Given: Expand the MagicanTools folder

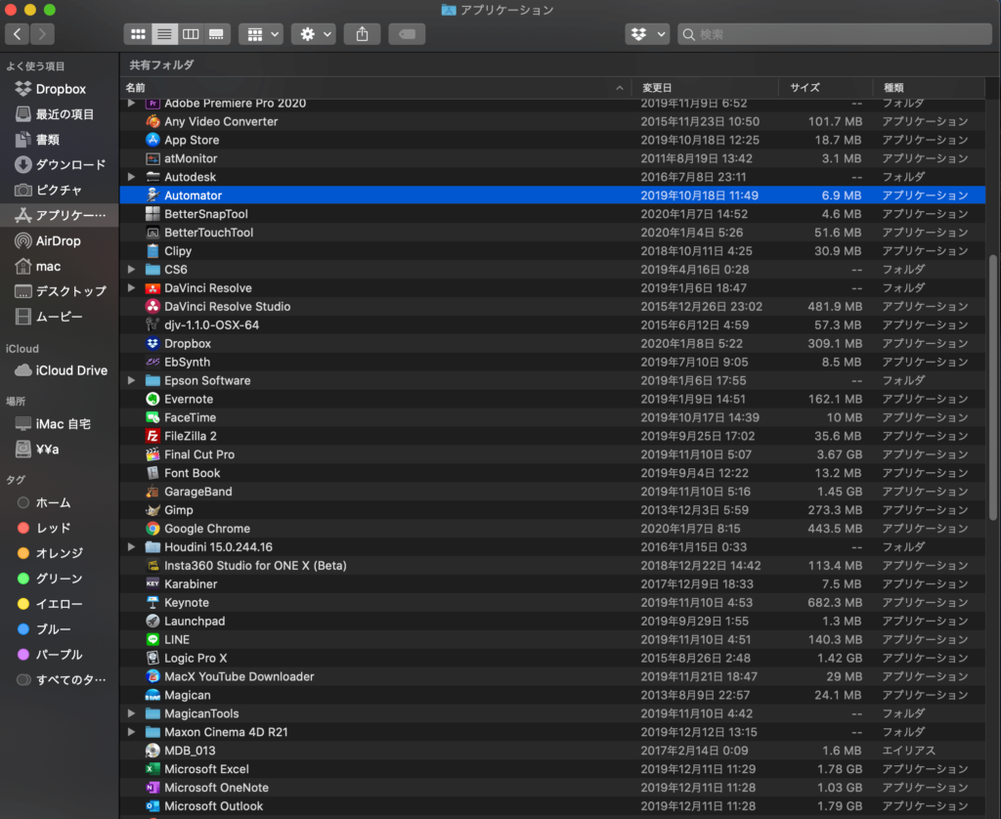Looking at the screenshot, I should coord(132,713).
